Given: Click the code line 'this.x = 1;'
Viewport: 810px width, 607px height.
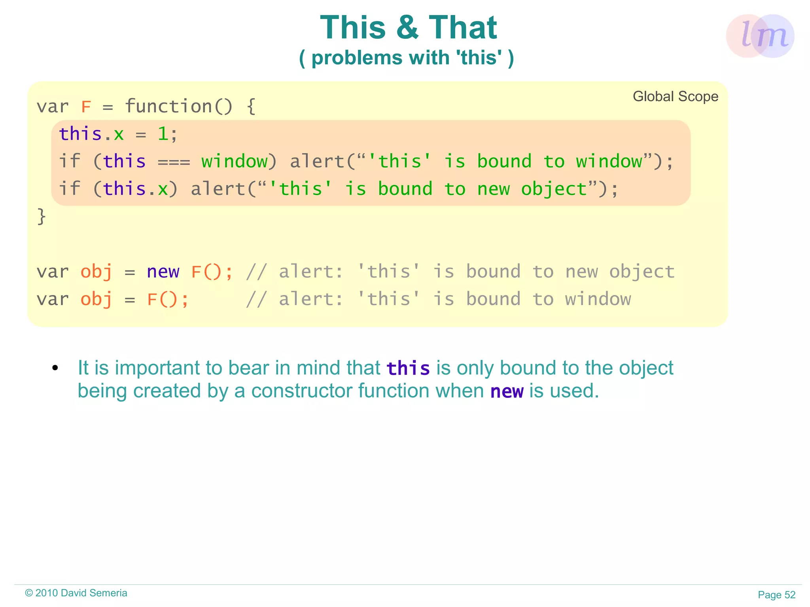Looking at the screenshot, I should click(118, 134).
